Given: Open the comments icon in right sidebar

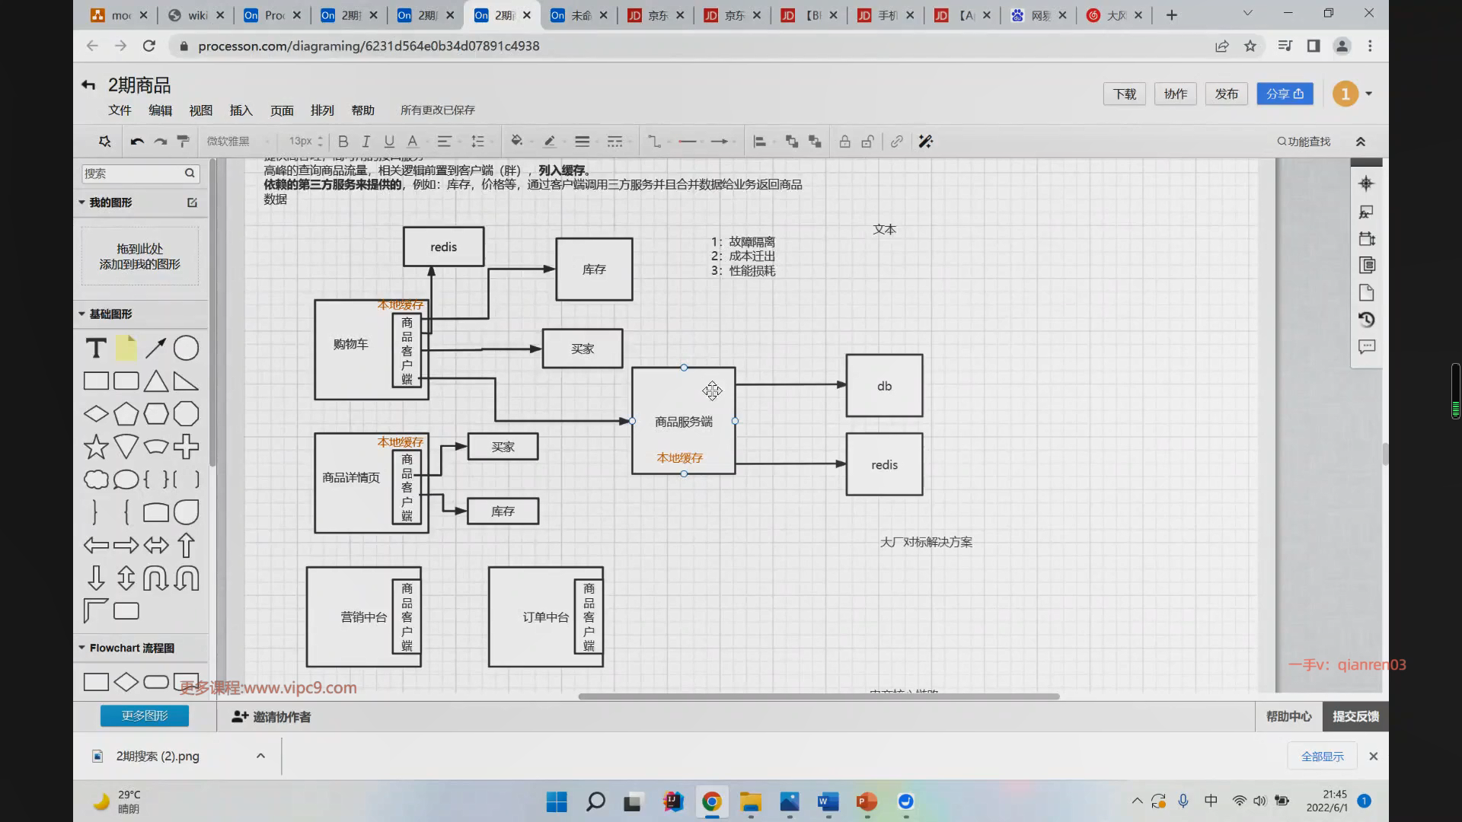Looking at the screenshot, I should point(1367,347).
